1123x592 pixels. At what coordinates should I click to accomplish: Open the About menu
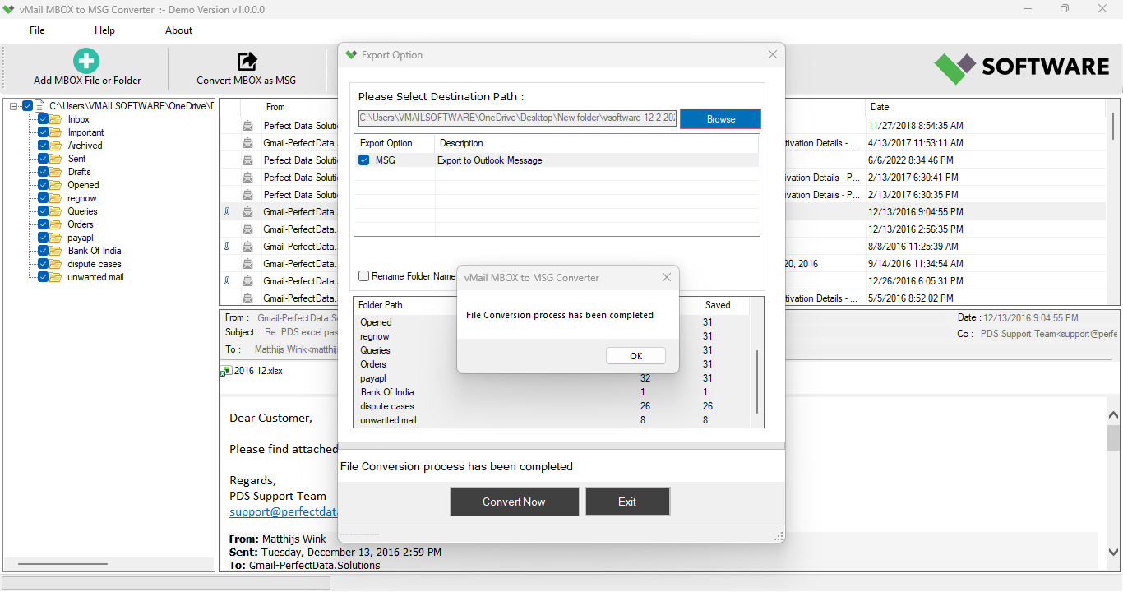178,30
